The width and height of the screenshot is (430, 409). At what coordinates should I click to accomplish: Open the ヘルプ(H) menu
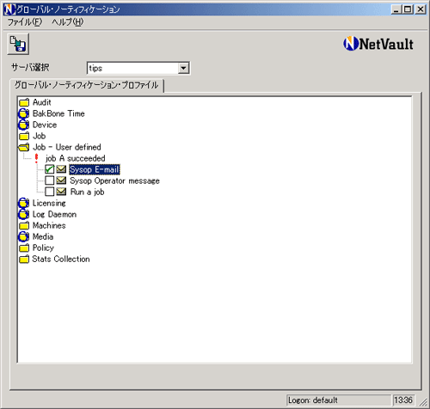point(67,22)
